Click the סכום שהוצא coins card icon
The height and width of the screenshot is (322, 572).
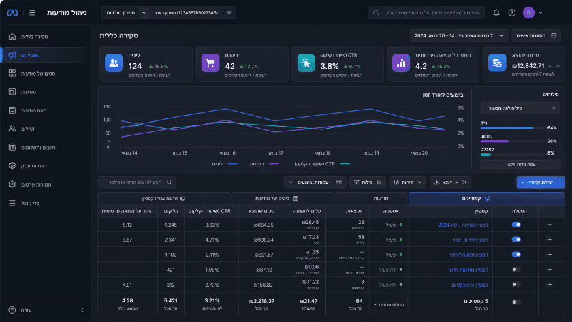tap(497, 63)
